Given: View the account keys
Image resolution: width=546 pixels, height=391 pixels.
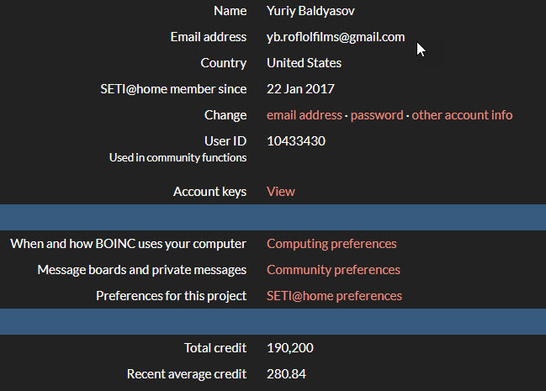Looking at the screenshot, I should tap(280, 192).
